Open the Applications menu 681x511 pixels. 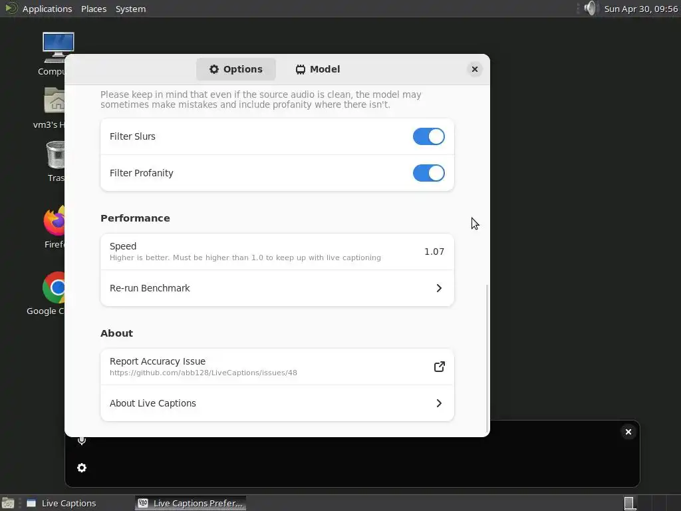(47, 9)
